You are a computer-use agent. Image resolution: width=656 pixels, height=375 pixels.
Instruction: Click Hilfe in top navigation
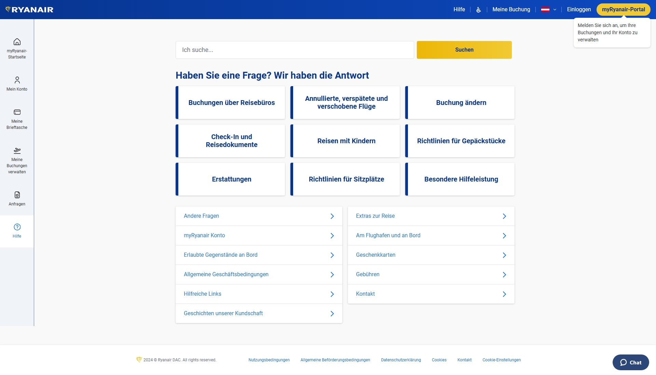point(459,10)
